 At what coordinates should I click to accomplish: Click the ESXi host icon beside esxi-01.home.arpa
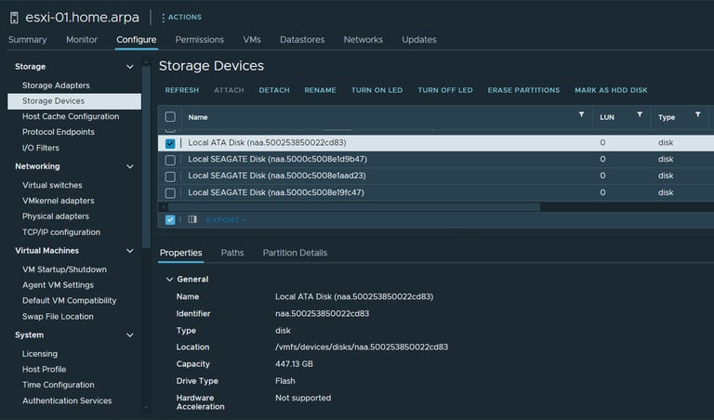point(14,17)
